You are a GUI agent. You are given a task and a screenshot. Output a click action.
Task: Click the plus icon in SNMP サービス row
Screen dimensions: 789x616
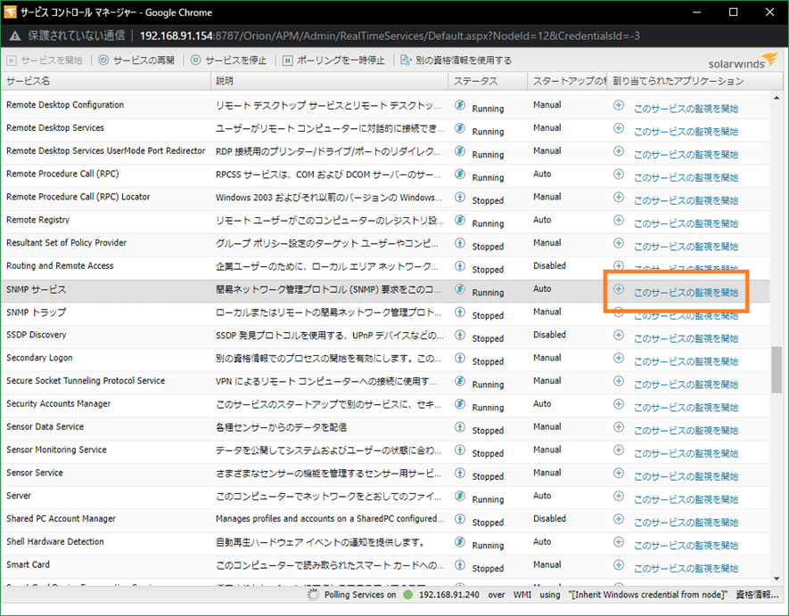619,289
